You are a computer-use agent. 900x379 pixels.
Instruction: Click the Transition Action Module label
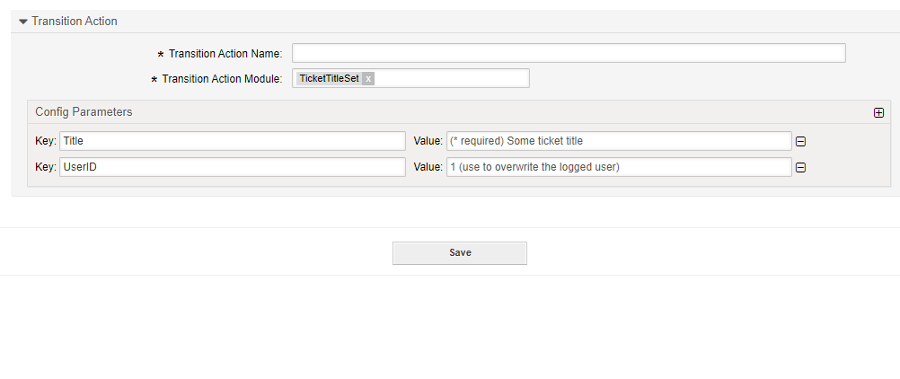(x=222, y=79)
